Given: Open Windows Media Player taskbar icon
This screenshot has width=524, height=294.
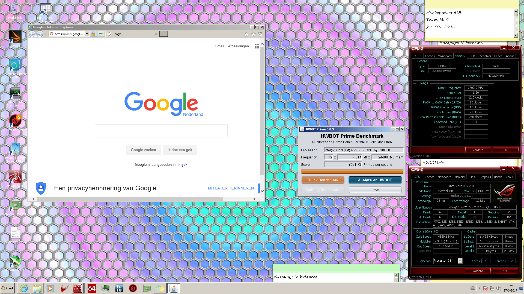Looking at the screenshot, I should (x=51, y=288).
